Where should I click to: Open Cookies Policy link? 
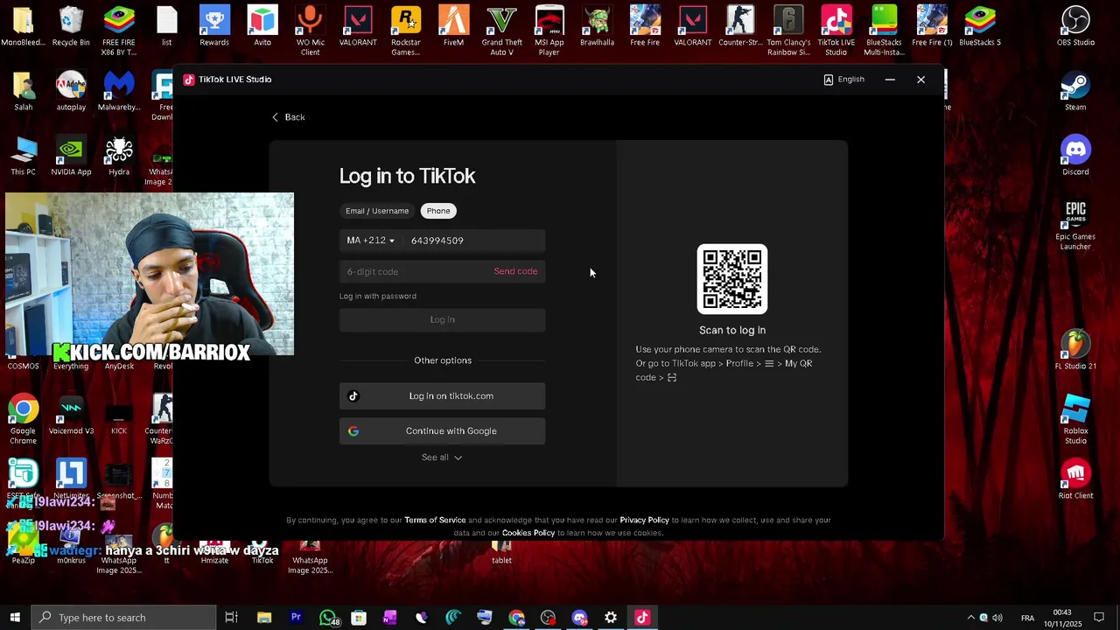click(x=528, y=533)
